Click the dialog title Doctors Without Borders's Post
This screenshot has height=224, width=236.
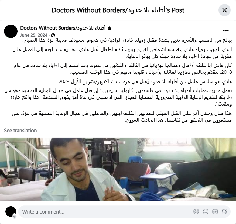[x=118, y=10]
